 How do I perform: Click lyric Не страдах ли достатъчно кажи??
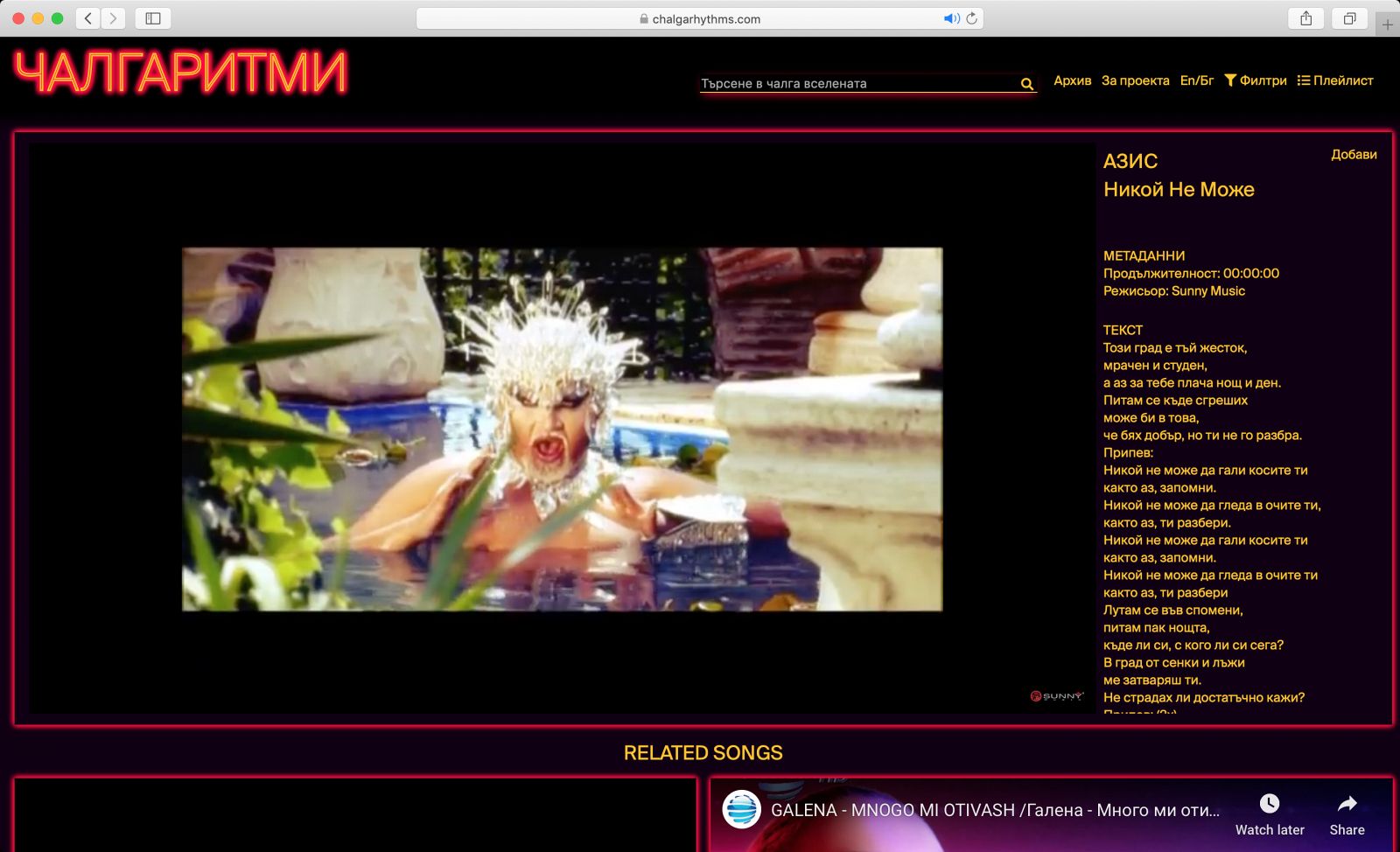point(1203,697)
